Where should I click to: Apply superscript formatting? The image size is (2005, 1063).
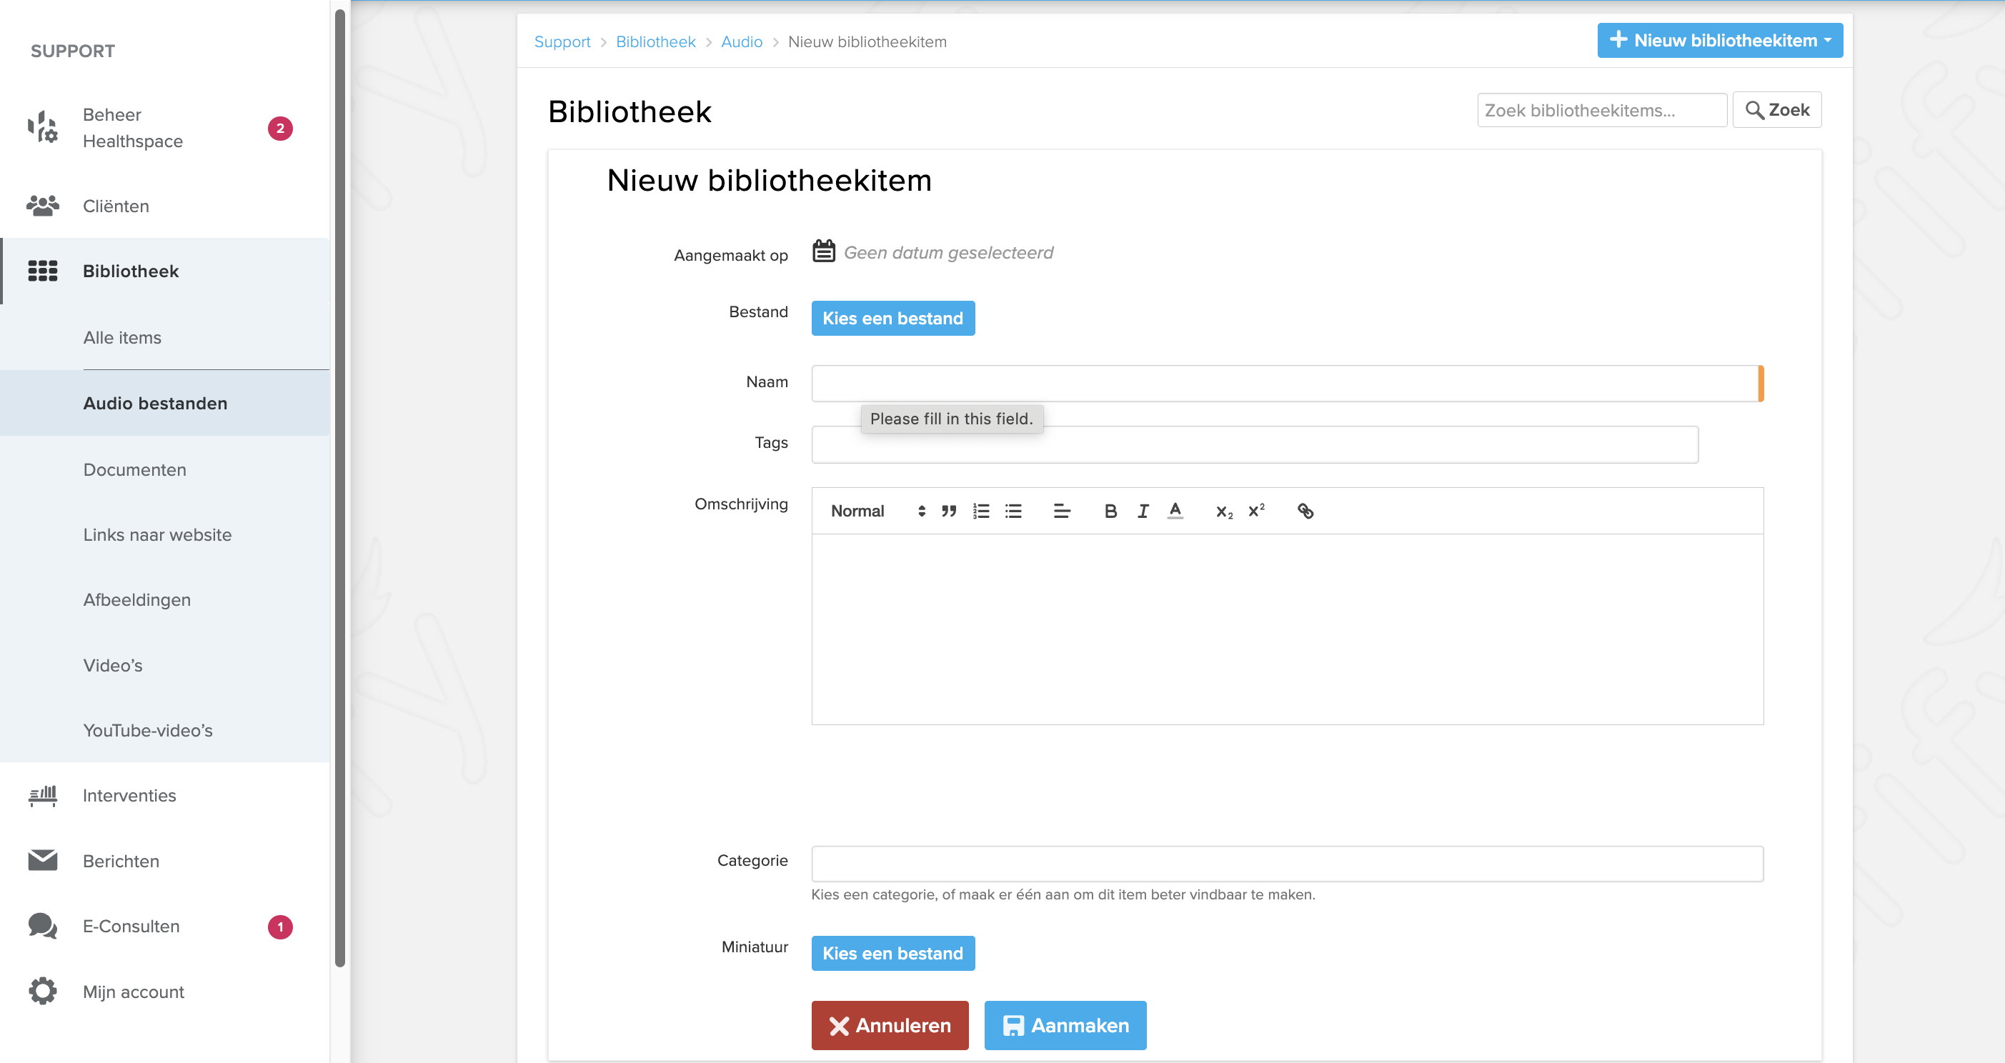point(1255,511)
